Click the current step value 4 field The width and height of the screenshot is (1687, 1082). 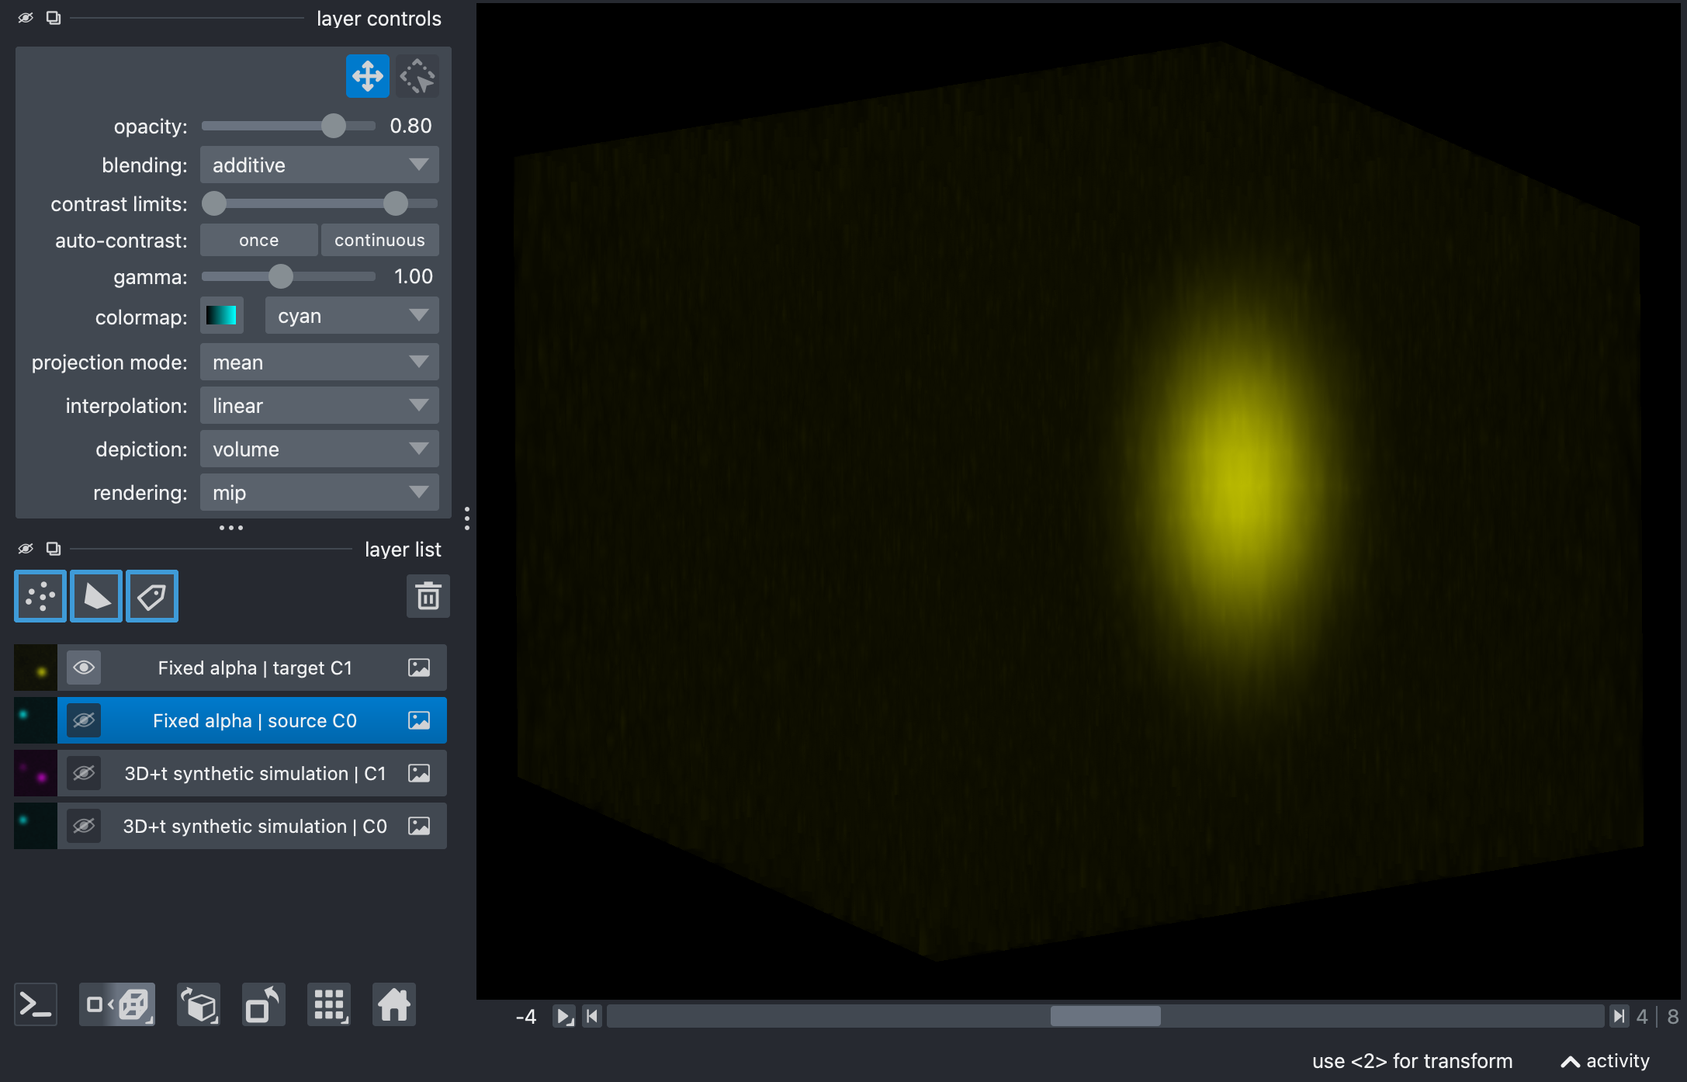[x=1642, y=1016]
